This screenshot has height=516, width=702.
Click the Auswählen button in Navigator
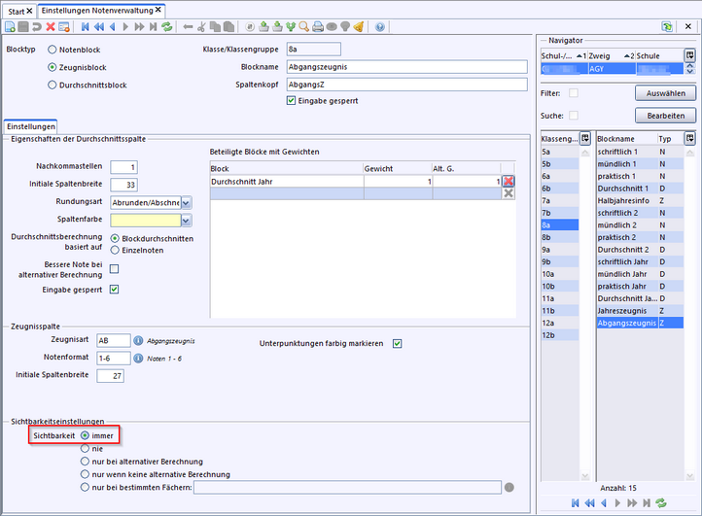point(665,93)
